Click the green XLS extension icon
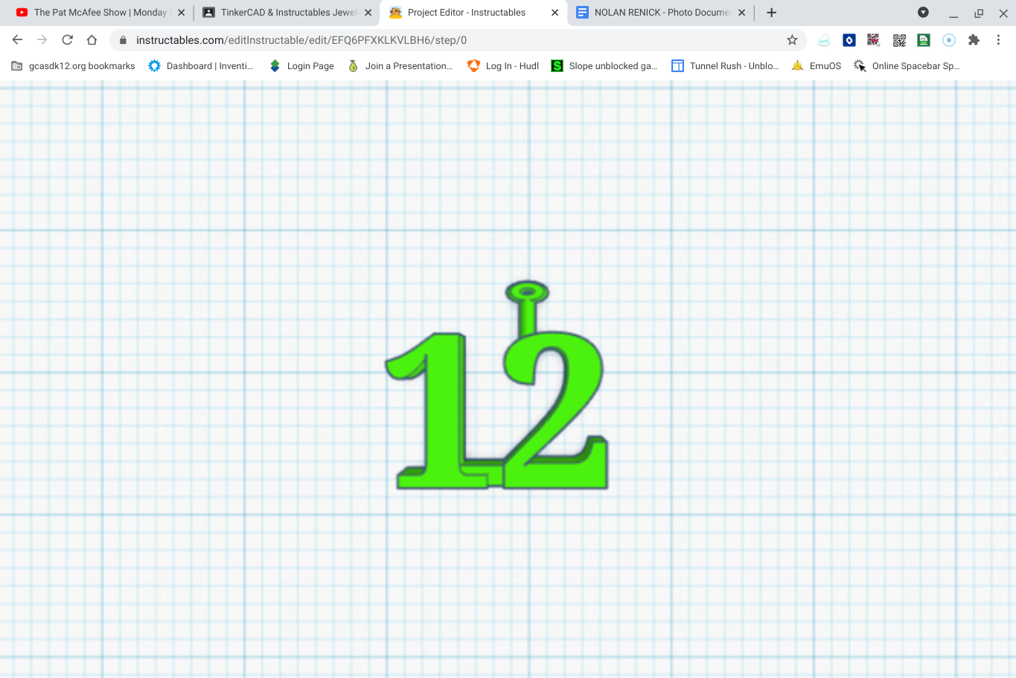 coord(923,40)
